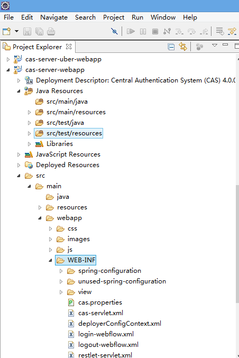Toggle Skip All Breakpoints icon
239x358 pixels.
coord(114,31)
